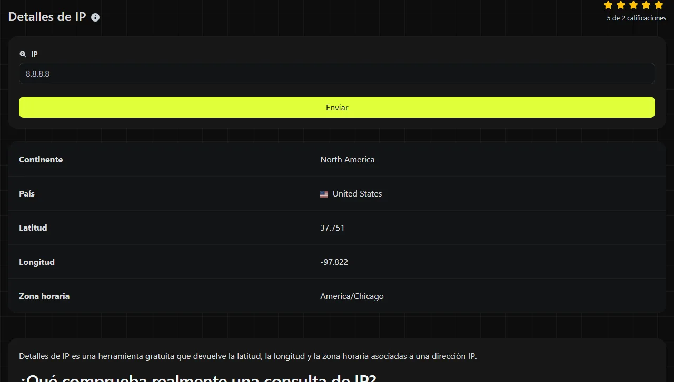The width and height of the screenshot is (674, 382).
Task: Click the Detalles de IP heading
Action: click(x=47, y=17)
